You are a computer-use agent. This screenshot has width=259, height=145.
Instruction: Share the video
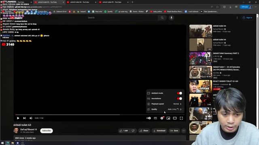[x=144, y=130]
